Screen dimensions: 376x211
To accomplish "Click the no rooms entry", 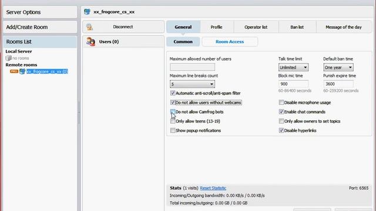I will pos(21,58).
